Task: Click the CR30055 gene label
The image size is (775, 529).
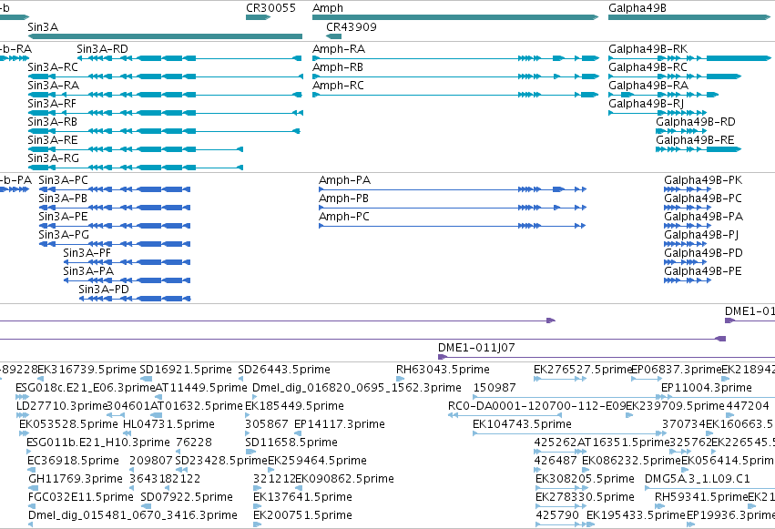Action: (x=270, y=8)
